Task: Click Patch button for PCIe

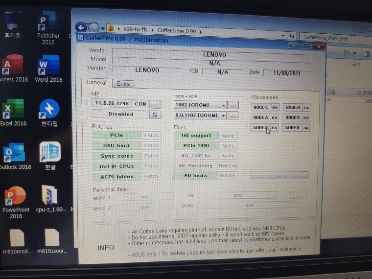Action: (151, 135)
